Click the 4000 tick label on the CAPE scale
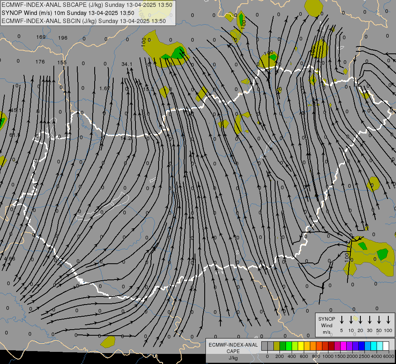 (376, 356)
